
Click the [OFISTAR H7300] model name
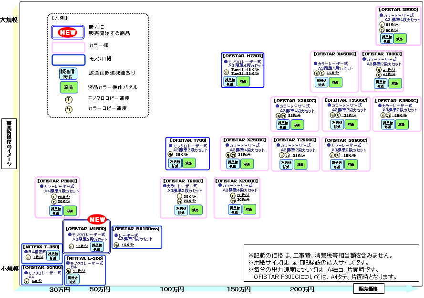[243, 56]
